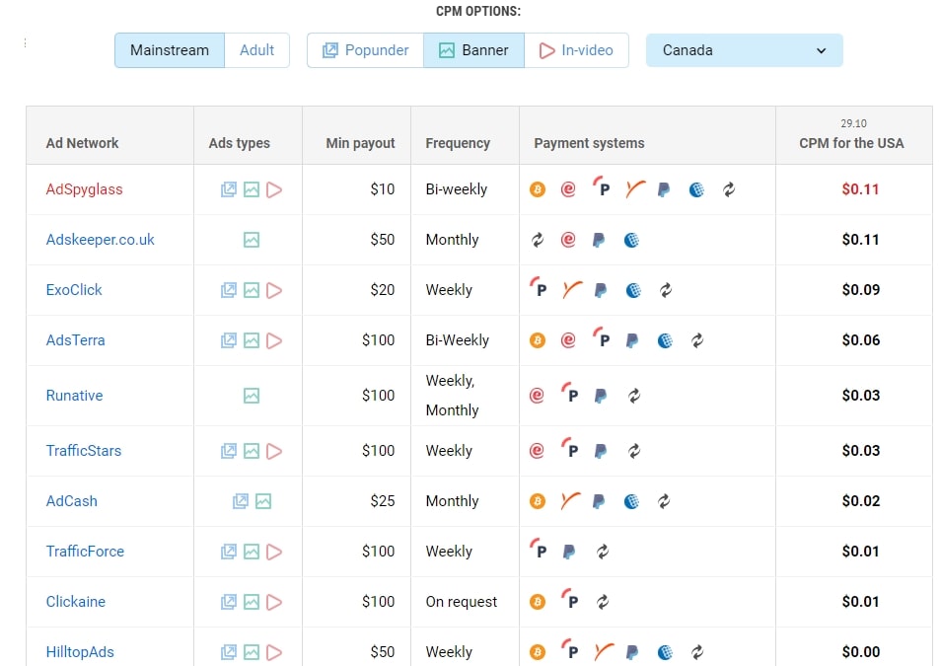Click the Min payout column header
The width and height of the screenshot is (941, 666).
pos(360,143)
